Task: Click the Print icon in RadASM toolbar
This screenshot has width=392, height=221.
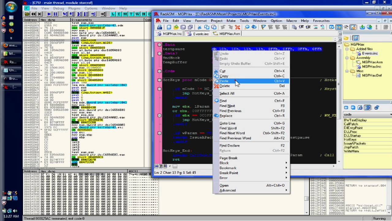Action: [x=159, y=27]
